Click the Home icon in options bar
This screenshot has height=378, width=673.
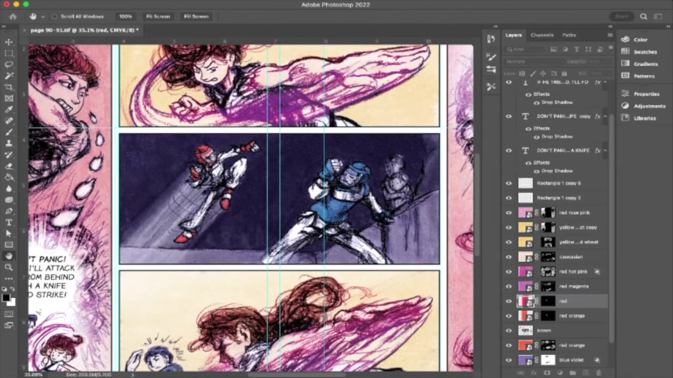13,16
